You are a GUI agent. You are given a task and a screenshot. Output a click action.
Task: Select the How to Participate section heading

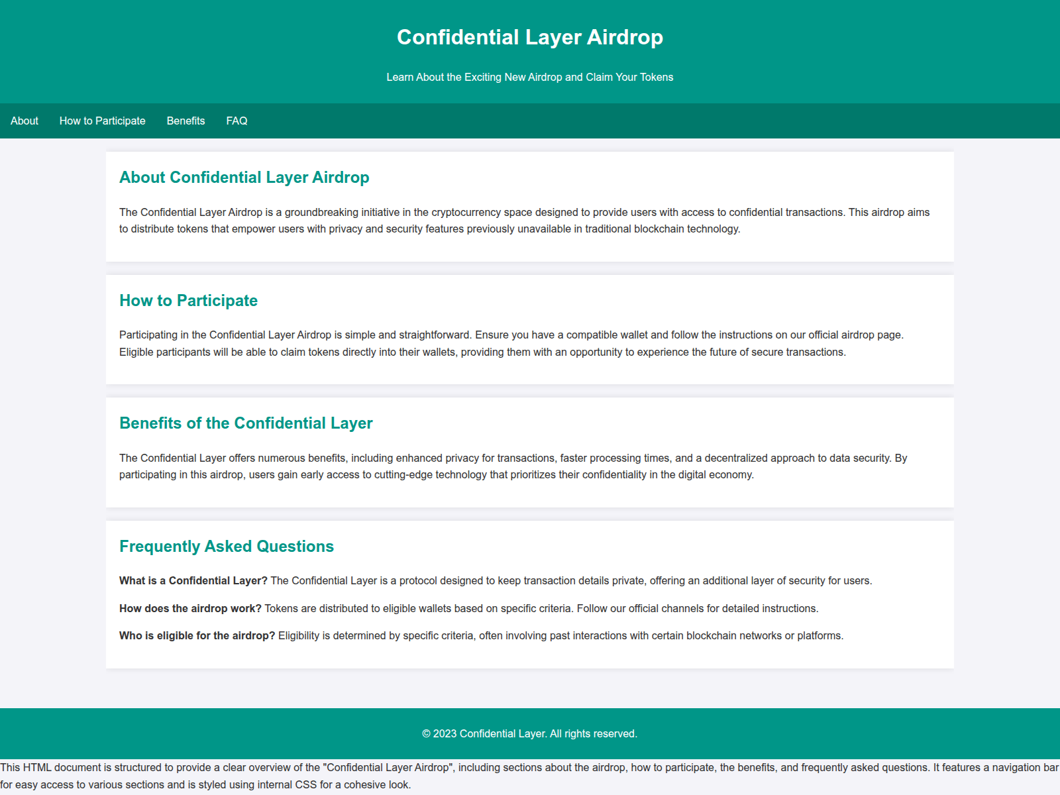pyautogui.click(x=188, y=300)
